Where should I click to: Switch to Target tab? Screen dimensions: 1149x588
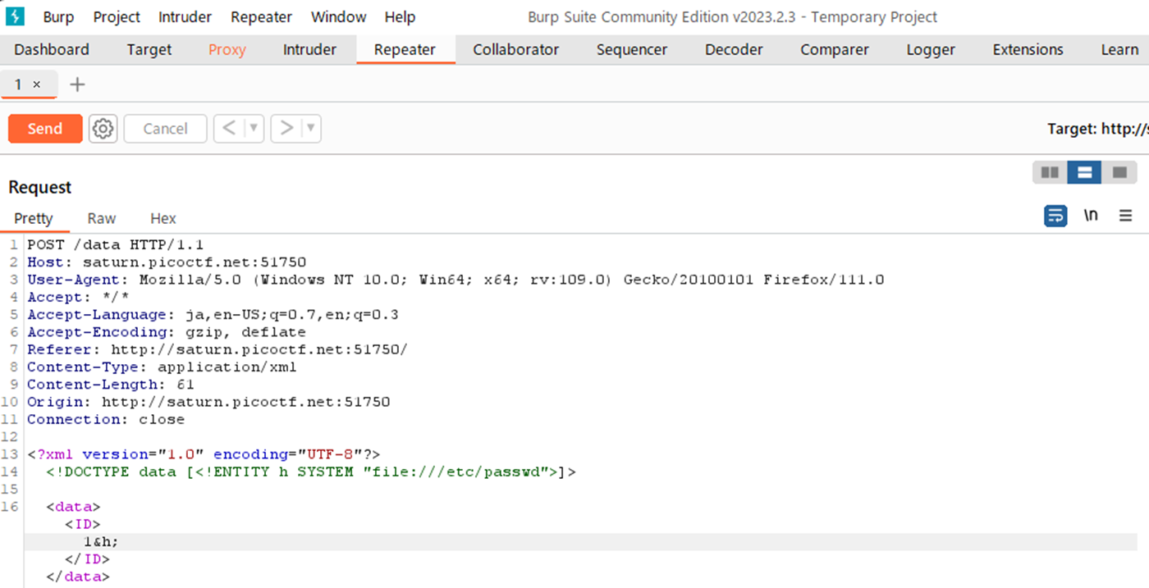pos(149,50)
